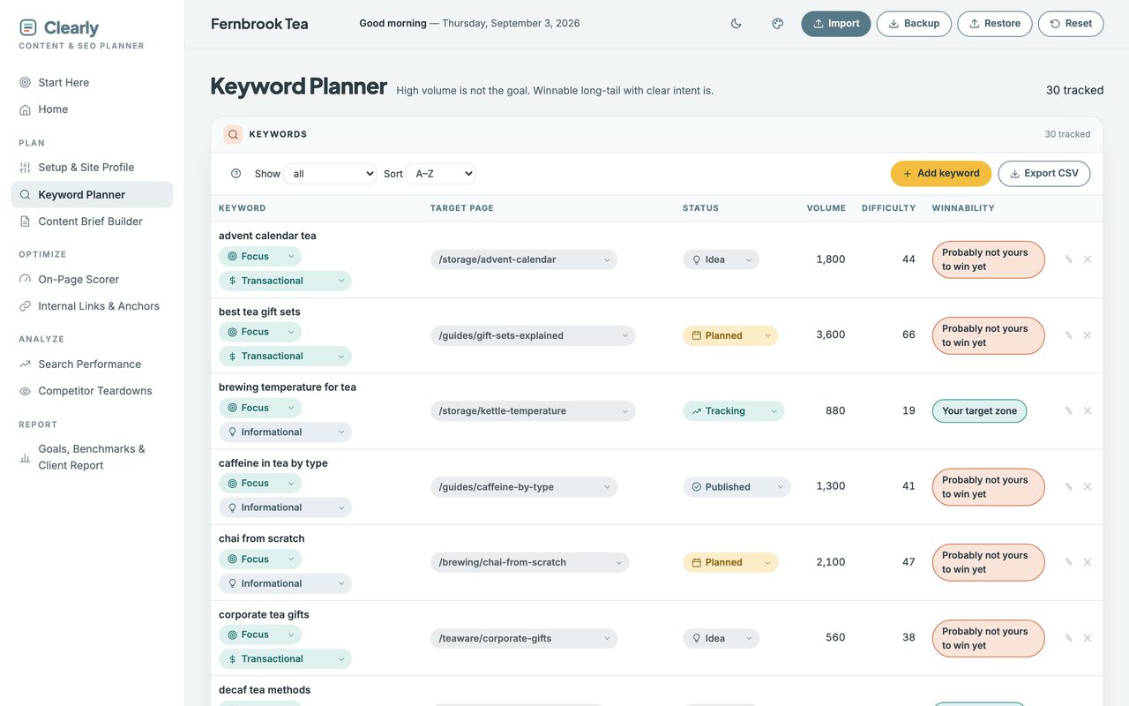Screen dimensions: 1129x706
Task: Edit the best tea gift sets row
Action: [x=1069, y=335]
